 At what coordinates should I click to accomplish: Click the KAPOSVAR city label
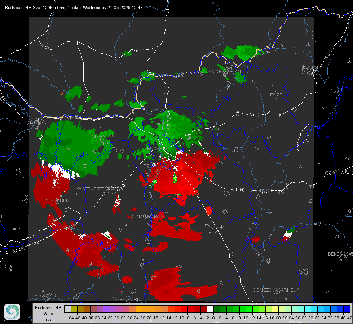44,296
